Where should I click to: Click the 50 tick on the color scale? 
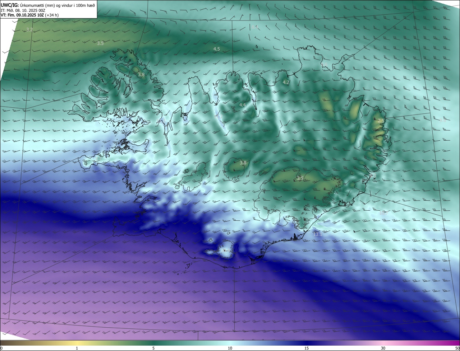pyautogui.click(x=457, y=348)
